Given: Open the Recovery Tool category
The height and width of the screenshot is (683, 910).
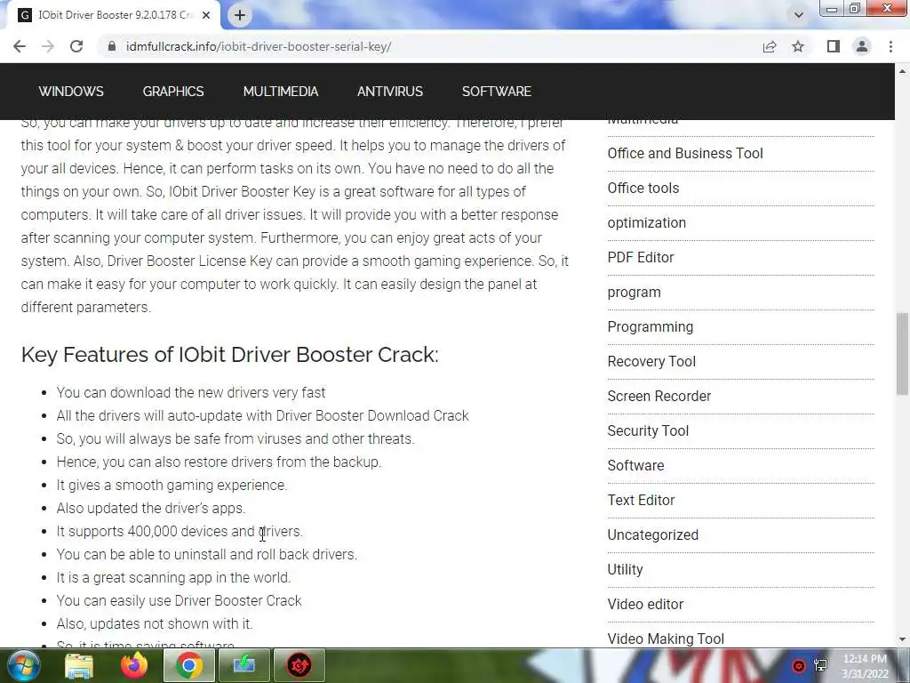Looking at the screenshot, I should [651, 361].
